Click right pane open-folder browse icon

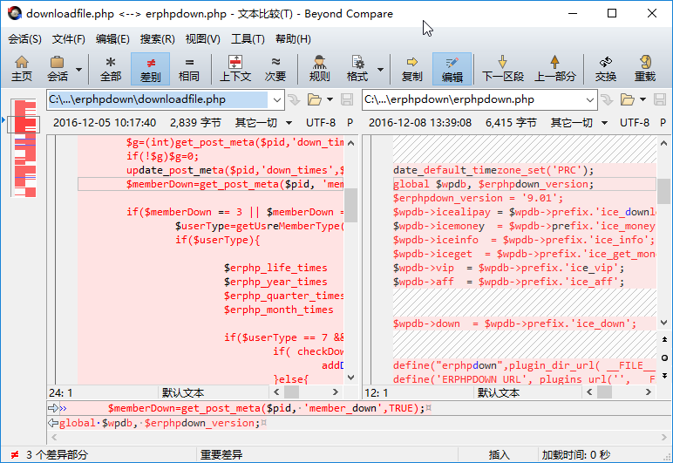(x=627, y=100)
